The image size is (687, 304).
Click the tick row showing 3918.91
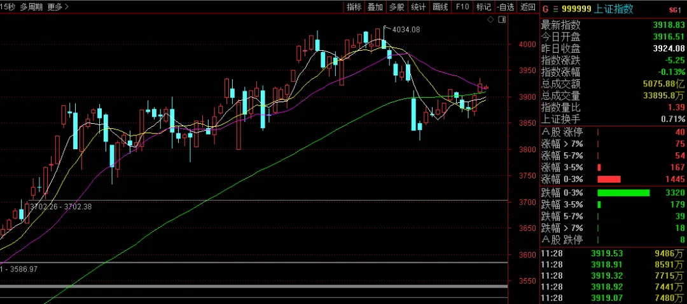pyautogui.click(x=613, y=265)
